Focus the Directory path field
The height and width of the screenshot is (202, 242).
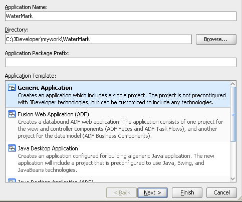[x=98, y=39]
